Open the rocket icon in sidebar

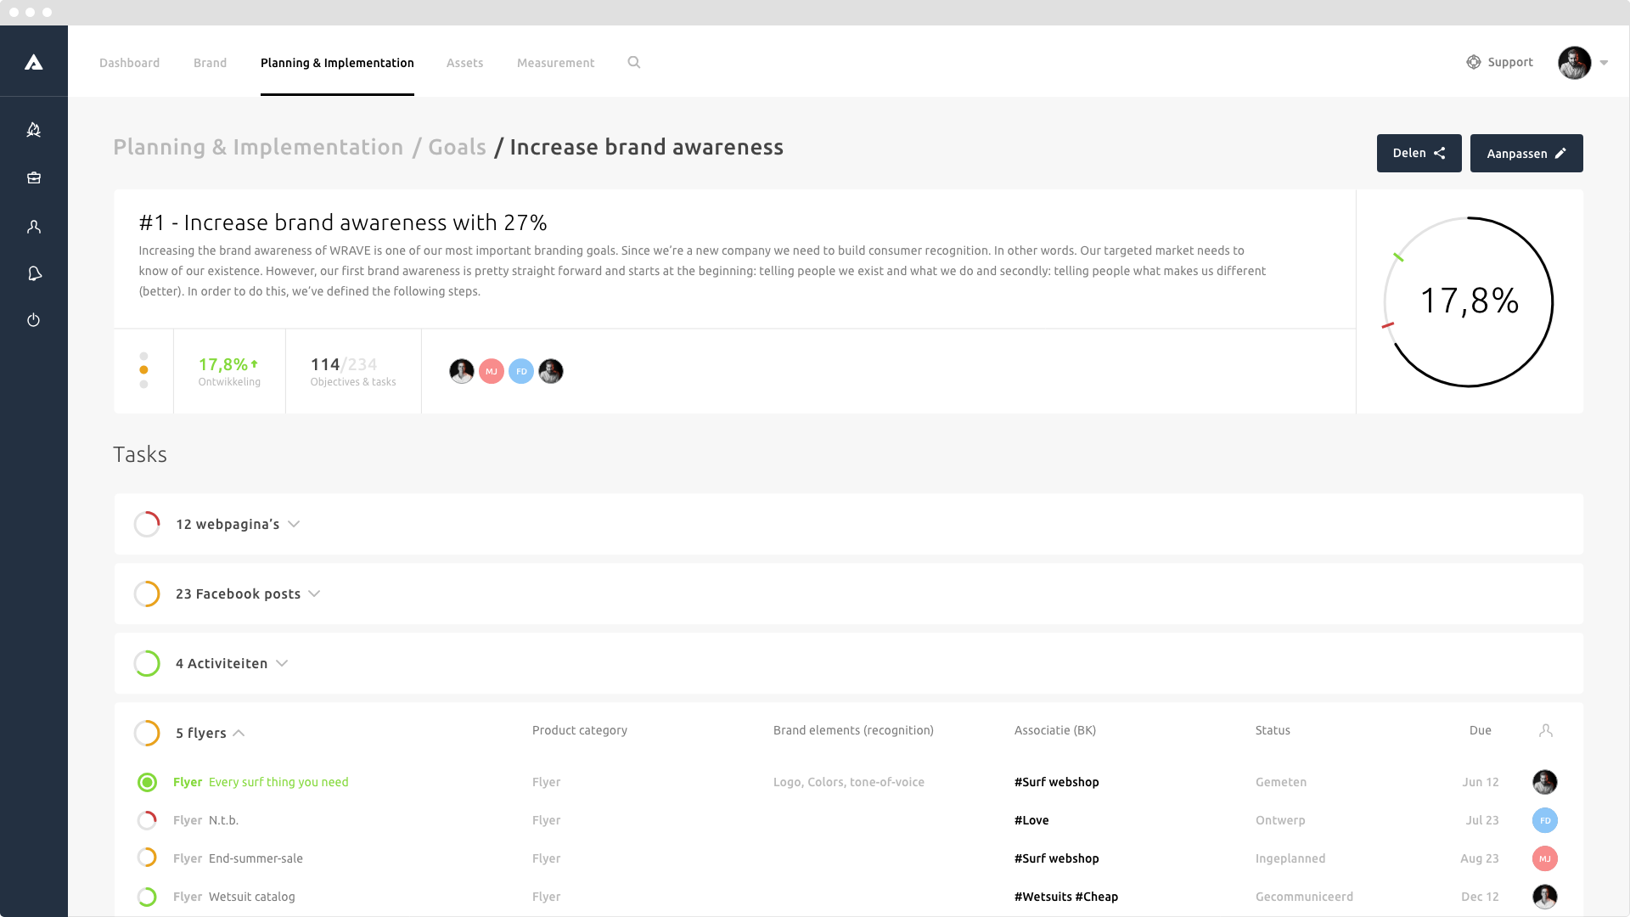pos(34,130)
